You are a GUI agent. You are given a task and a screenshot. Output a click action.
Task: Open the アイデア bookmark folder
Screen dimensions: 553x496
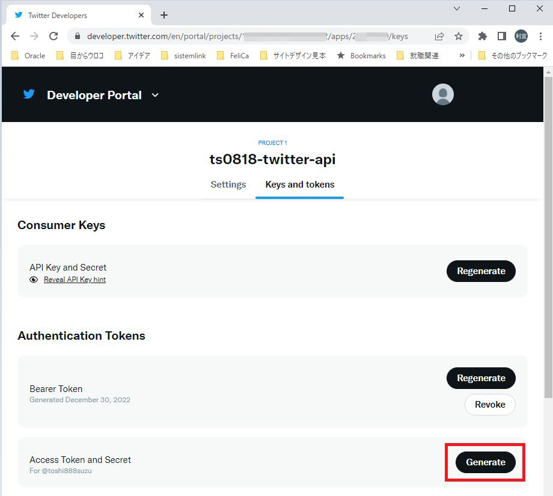(133, 55)
